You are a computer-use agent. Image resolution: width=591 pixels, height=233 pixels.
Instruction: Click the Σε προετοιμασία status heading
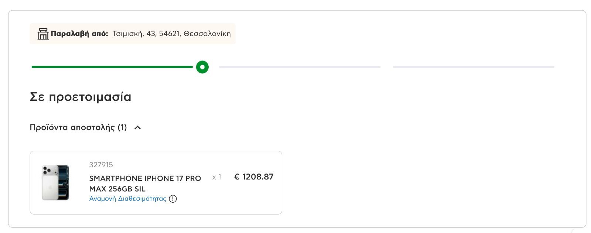coord(81,97)
